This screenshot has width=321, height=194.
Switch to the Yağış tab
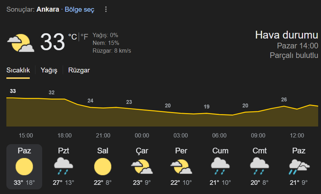49,70
